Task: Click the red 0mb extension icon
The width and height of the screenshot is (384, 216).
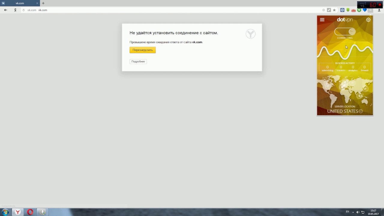Action: [353, 10]
